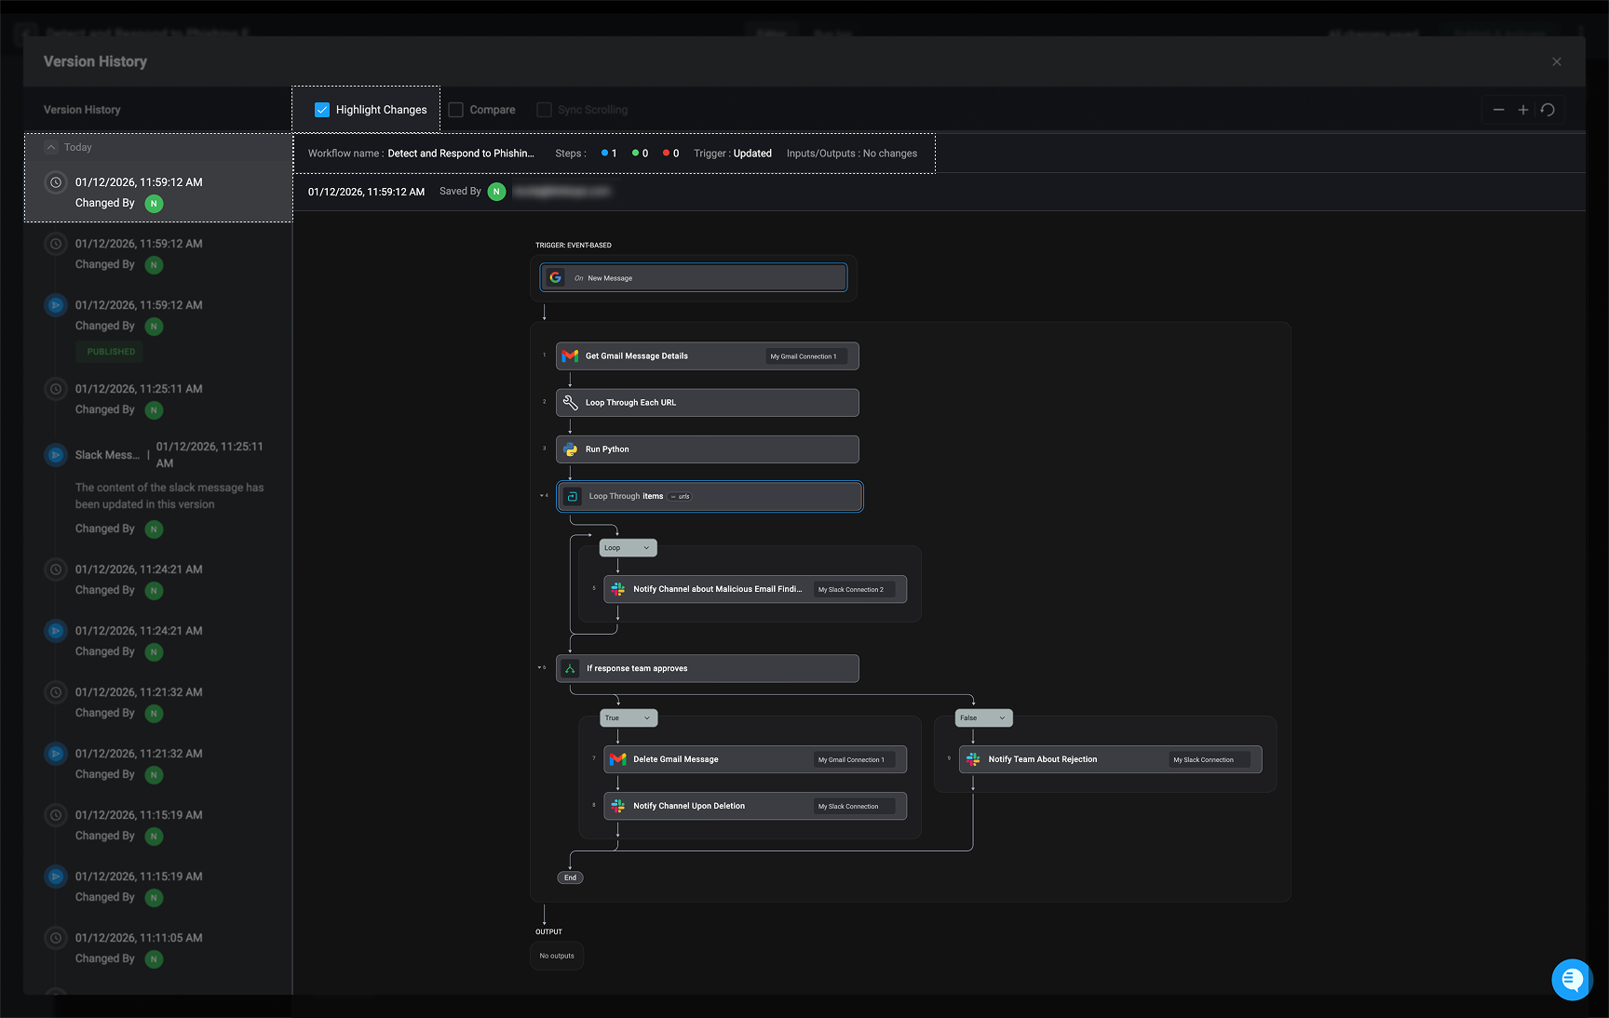The width and height of the screenshot is (1609, 1018).
Task: Click clock icon of 11:21:32 AM version
Action: [56, 692]
